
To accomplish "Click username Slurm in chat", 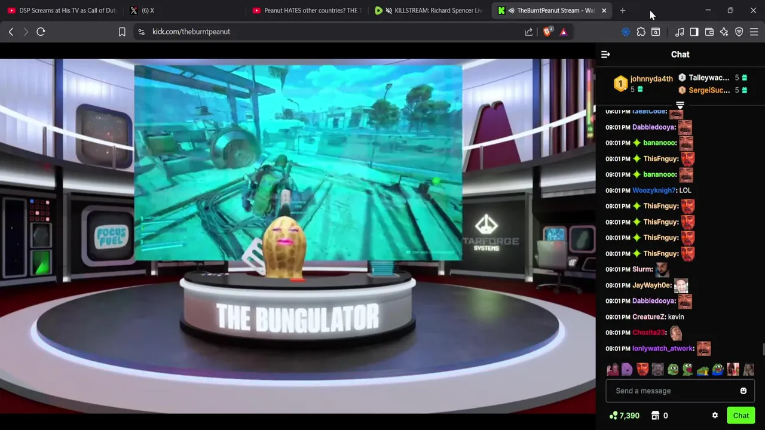I will click(642, 269).
